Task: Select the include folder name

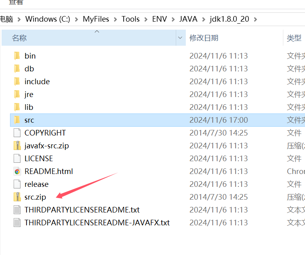Action: point(37,81)
